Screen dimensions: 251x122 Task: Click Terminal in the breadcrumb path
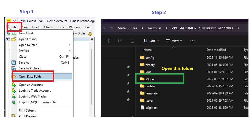[154, 28]
